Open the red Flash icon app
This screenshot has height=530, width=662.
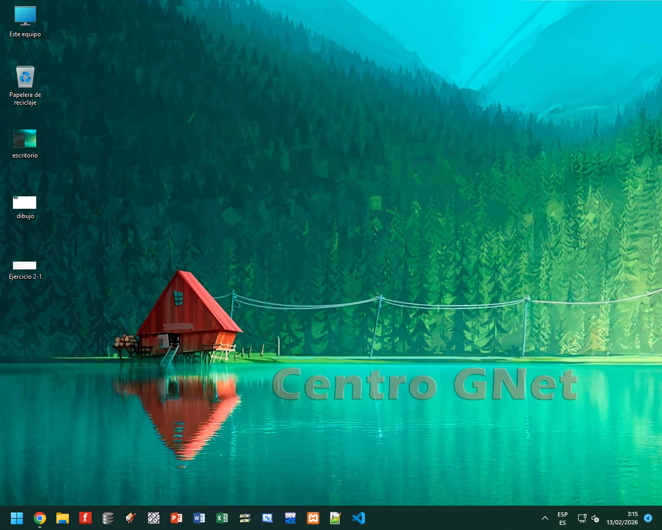pyautogui.click(x=85, y=518)
